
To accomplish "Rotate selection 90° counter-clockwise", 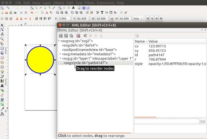I will pos(17,19).
